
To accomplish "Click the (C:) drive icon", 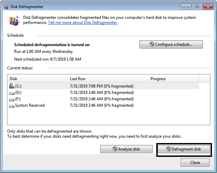I will 12,86.
